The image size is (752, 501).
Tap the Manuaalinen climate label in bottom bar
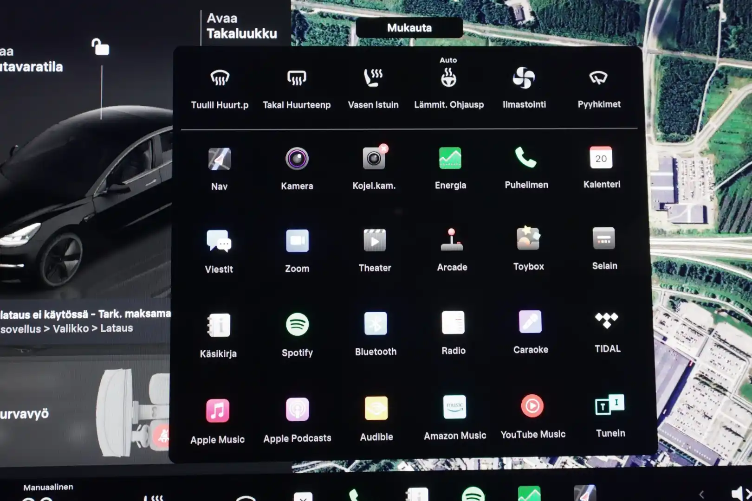click(48, 487)
